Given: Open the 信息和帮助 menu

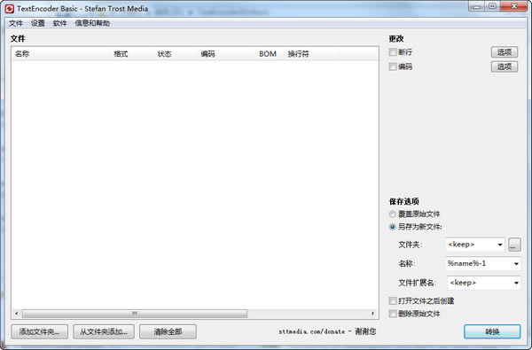Looking at the screenshot, I should 92,23.
